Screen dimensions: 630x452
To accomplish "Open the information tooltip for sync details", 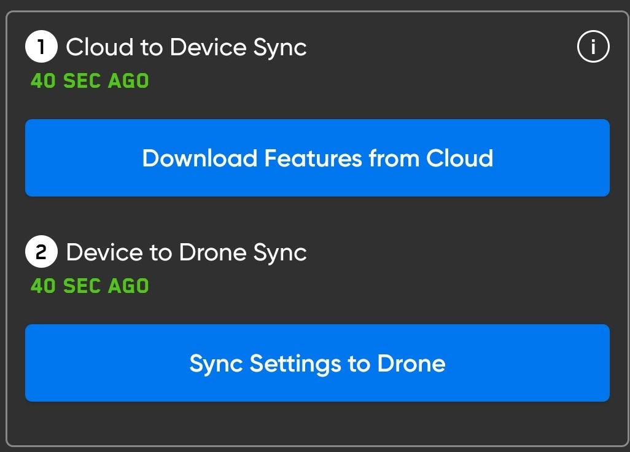I will pos(593,46).
